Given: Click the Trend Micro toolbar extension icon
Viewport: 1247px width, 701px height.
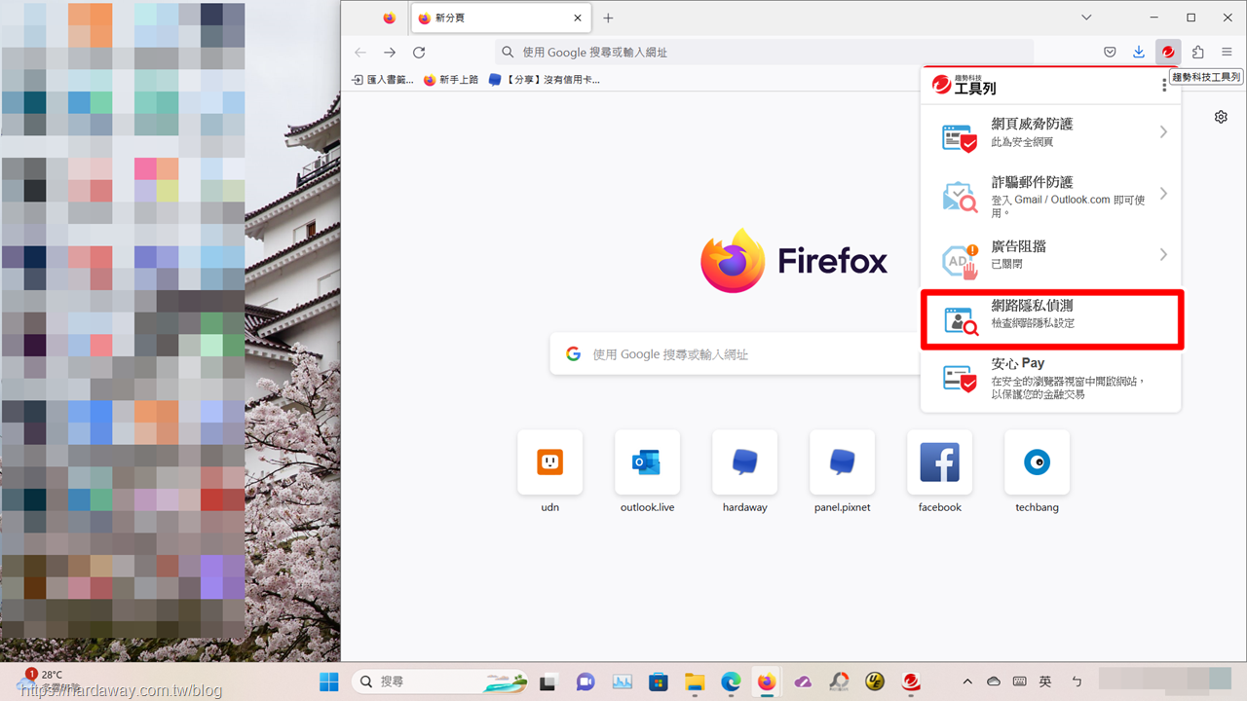Looking at the screenshot, I should pos(1167,53).
